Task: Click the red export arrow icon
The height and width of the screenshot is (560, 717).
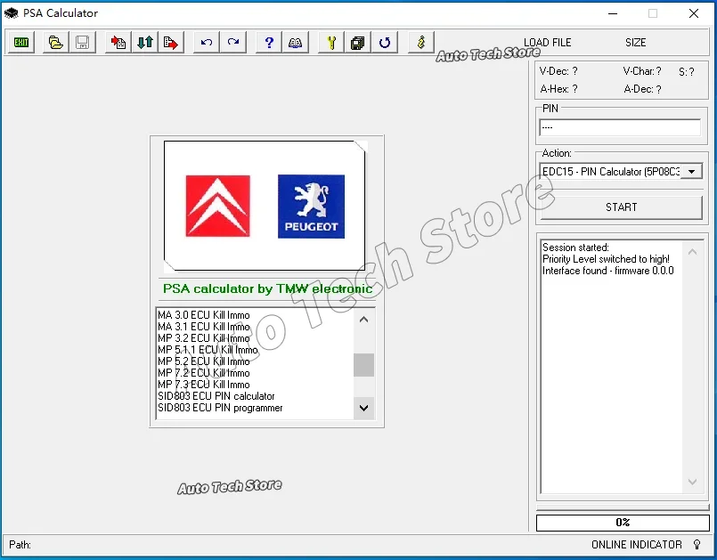Action: 171,42
